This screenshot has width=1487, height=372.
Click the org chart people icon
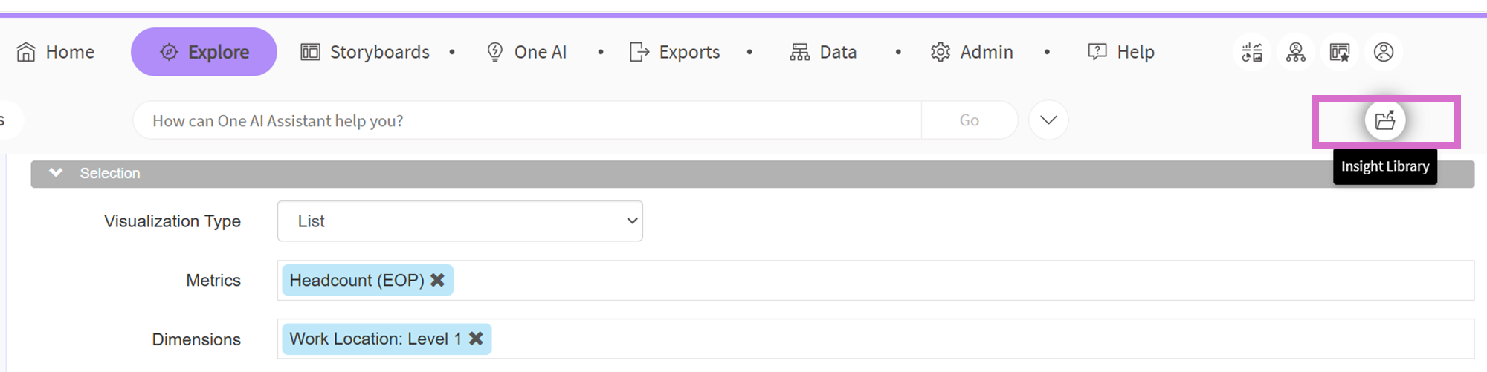pyautogui.click(x=1296, y=52)
